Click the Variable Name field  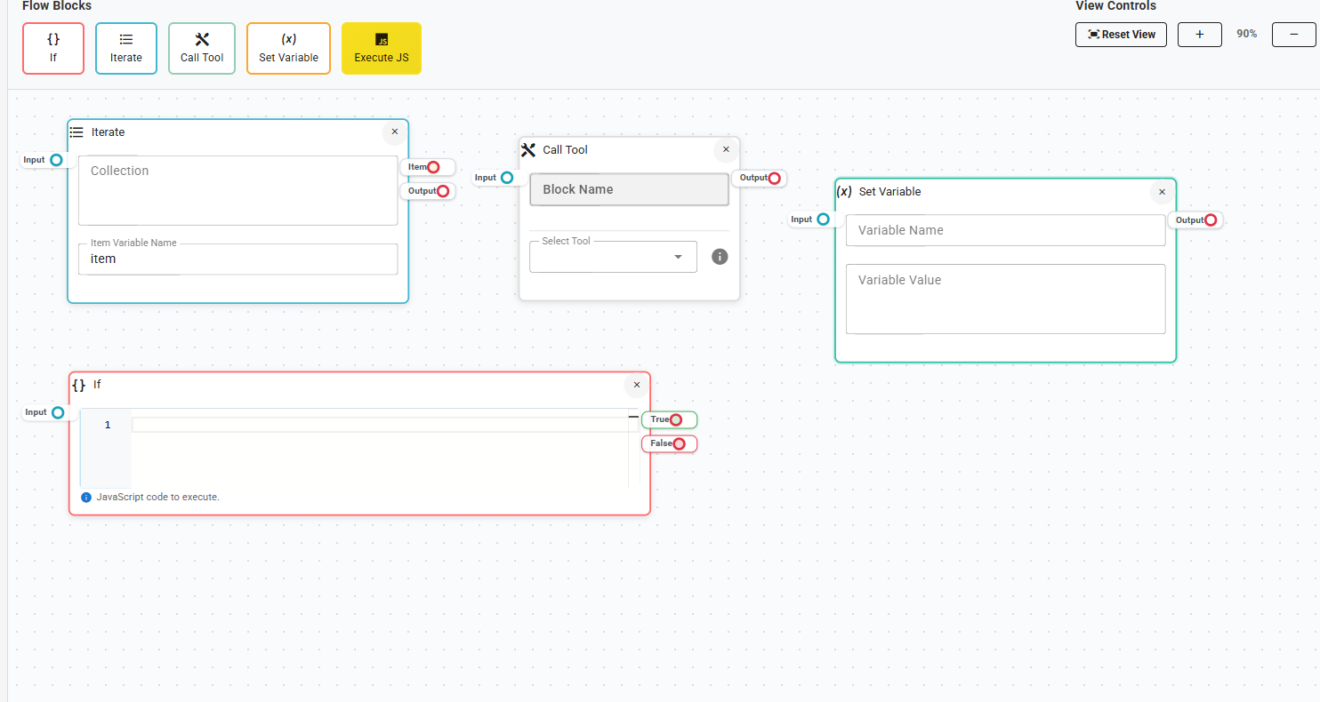click(1005, 230)
